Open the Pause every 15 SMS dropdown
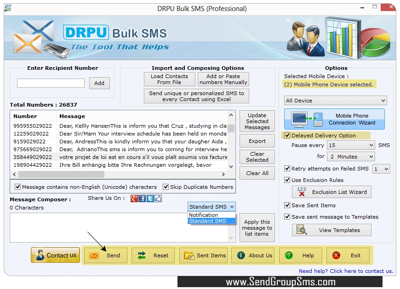 click(x=351, y=145)
